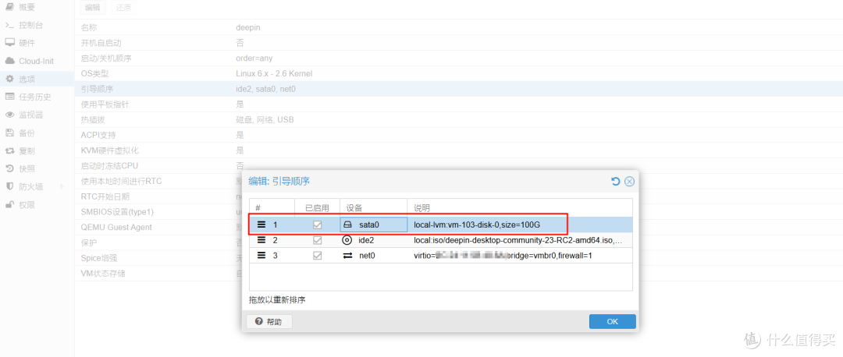Select the 使用平板指针 row
This screenshot has height=357, width=843.
(x=459, y=104)
